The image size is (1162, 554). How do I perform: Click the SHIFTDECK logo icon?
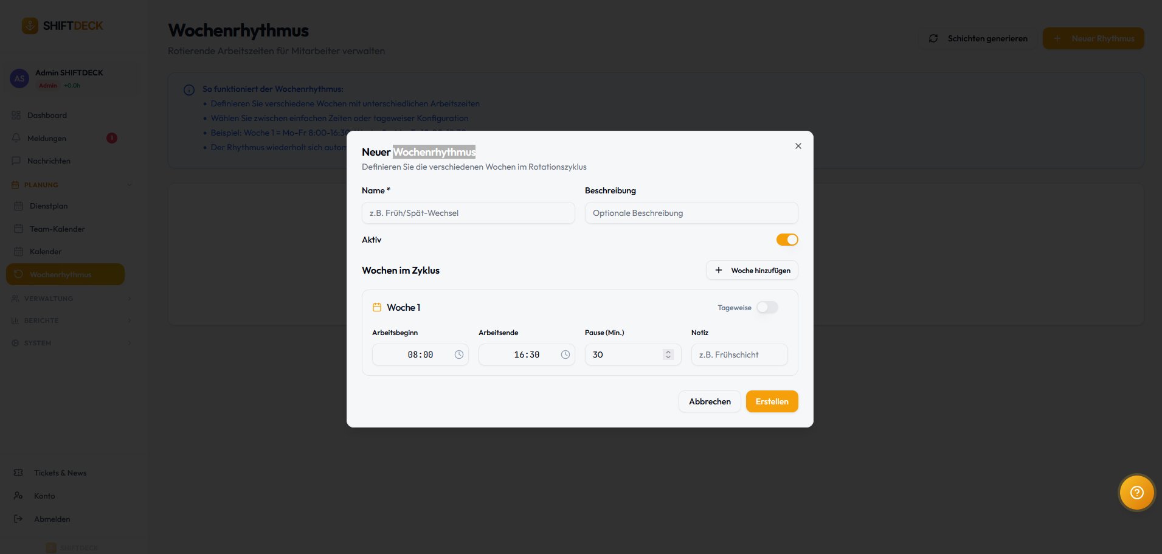[x=30, y=26]
